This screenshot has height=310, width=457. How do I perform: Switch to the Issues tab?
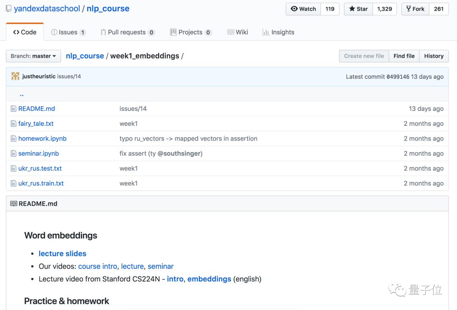68,32
